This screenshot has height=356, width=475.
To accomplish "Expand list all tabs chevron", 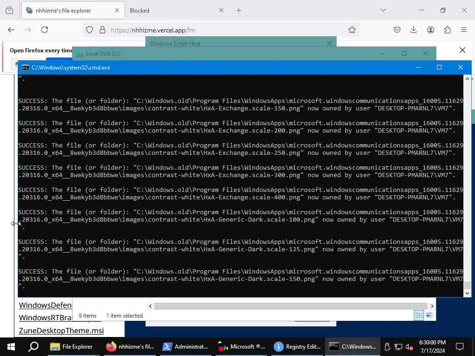I will (383, 10).
